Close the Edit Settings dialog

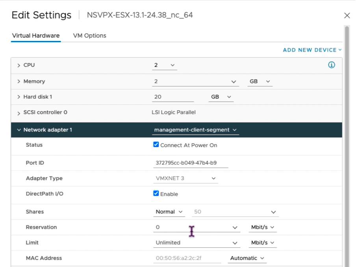coord(347,15)
